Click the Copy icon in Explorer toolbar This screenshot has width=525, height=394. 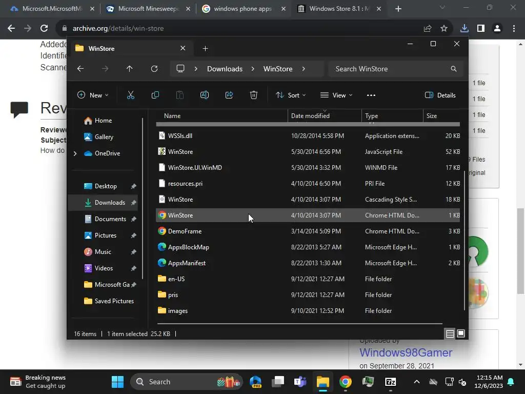click(155, 95)
